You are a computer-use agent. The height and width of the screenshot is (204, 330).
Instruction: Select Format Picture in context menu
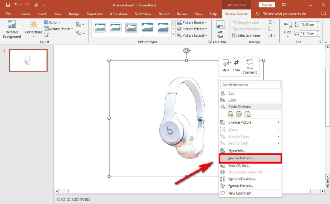tap(240, 186)
